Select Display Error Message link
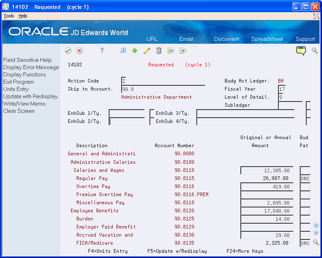The image size is (322, 258). (x=31, y=67)
